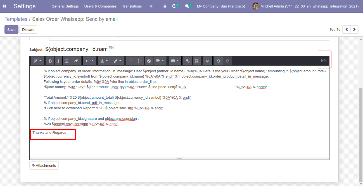Click the EN translate button in Subject
The image size is (363, 186).
point(111,48)
